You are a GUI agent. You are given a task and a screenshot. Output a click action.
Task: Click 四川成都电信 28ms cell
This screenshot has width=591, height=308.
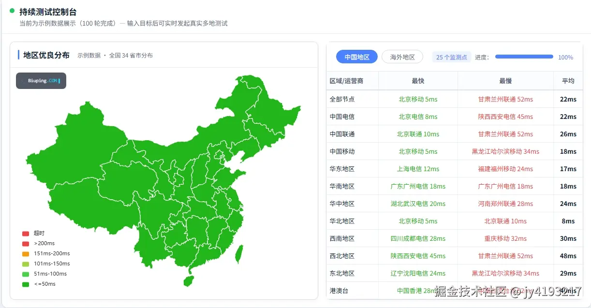point(418,238)
